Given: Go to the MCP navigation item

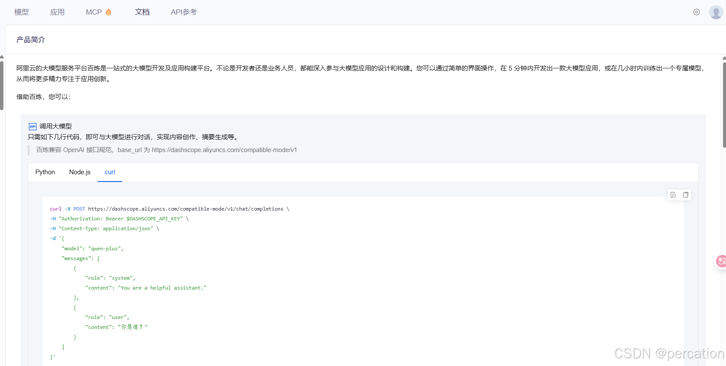Looking at the screenshot, I should point(94,12).
